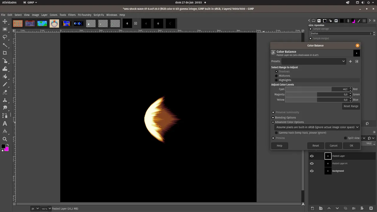The width and height of the screenshot is (377, 212).
Task: Open the FX-Foundry menu
Action: point(85,15)
